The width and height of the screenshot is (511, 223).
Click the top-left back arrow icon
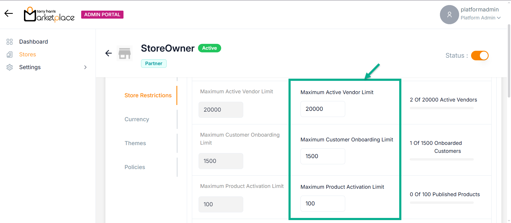coord(9,13)
